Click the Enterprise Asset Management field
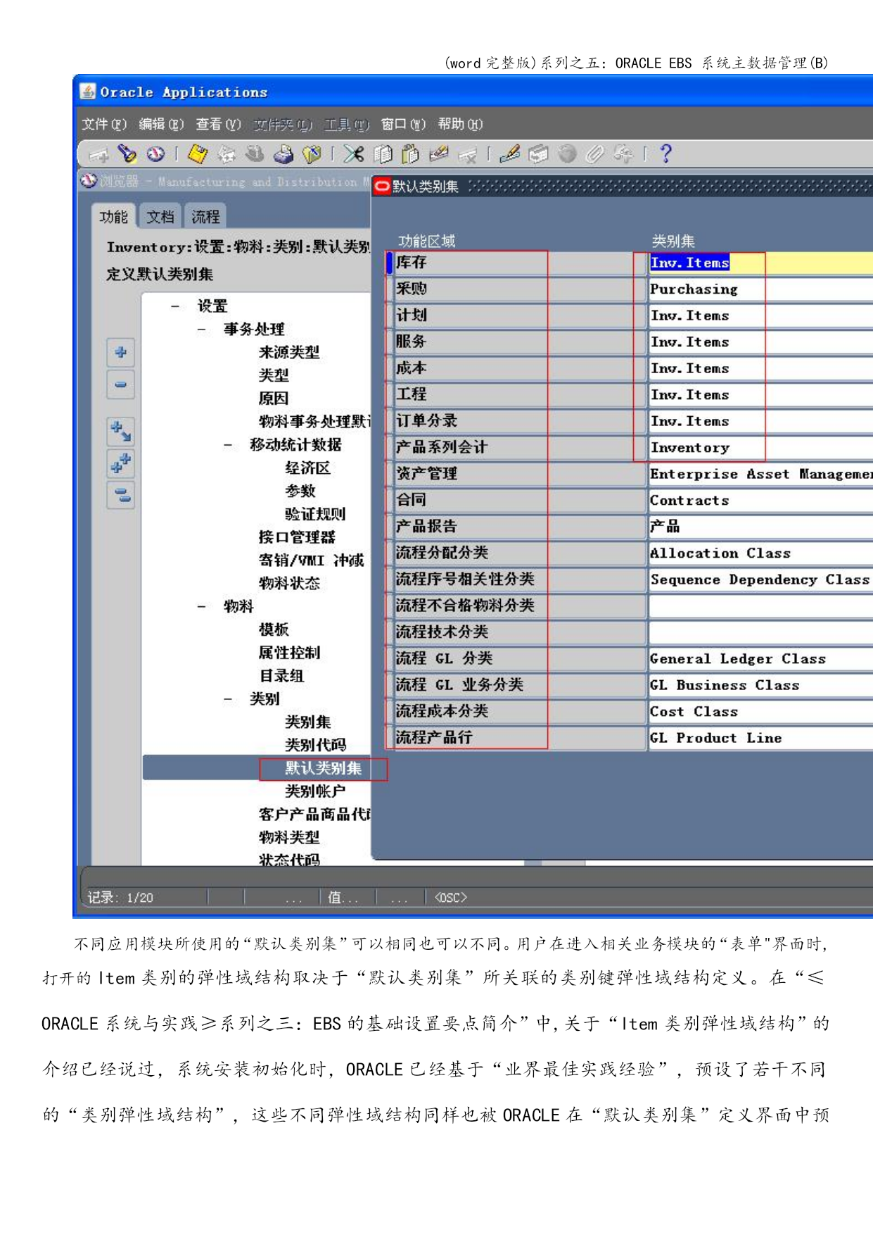 tap(760, 474)
